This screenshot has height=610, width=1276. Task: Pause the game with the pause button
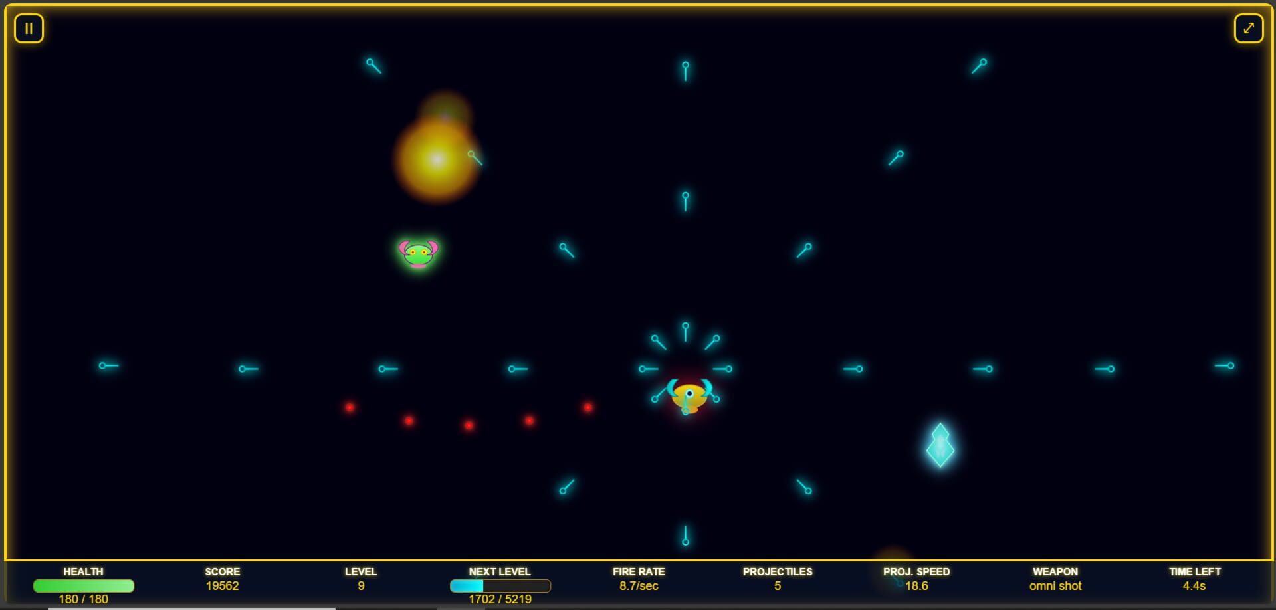click(29, 29)
